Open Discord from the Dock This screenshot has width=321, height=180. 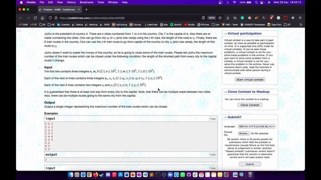point(108,174)
